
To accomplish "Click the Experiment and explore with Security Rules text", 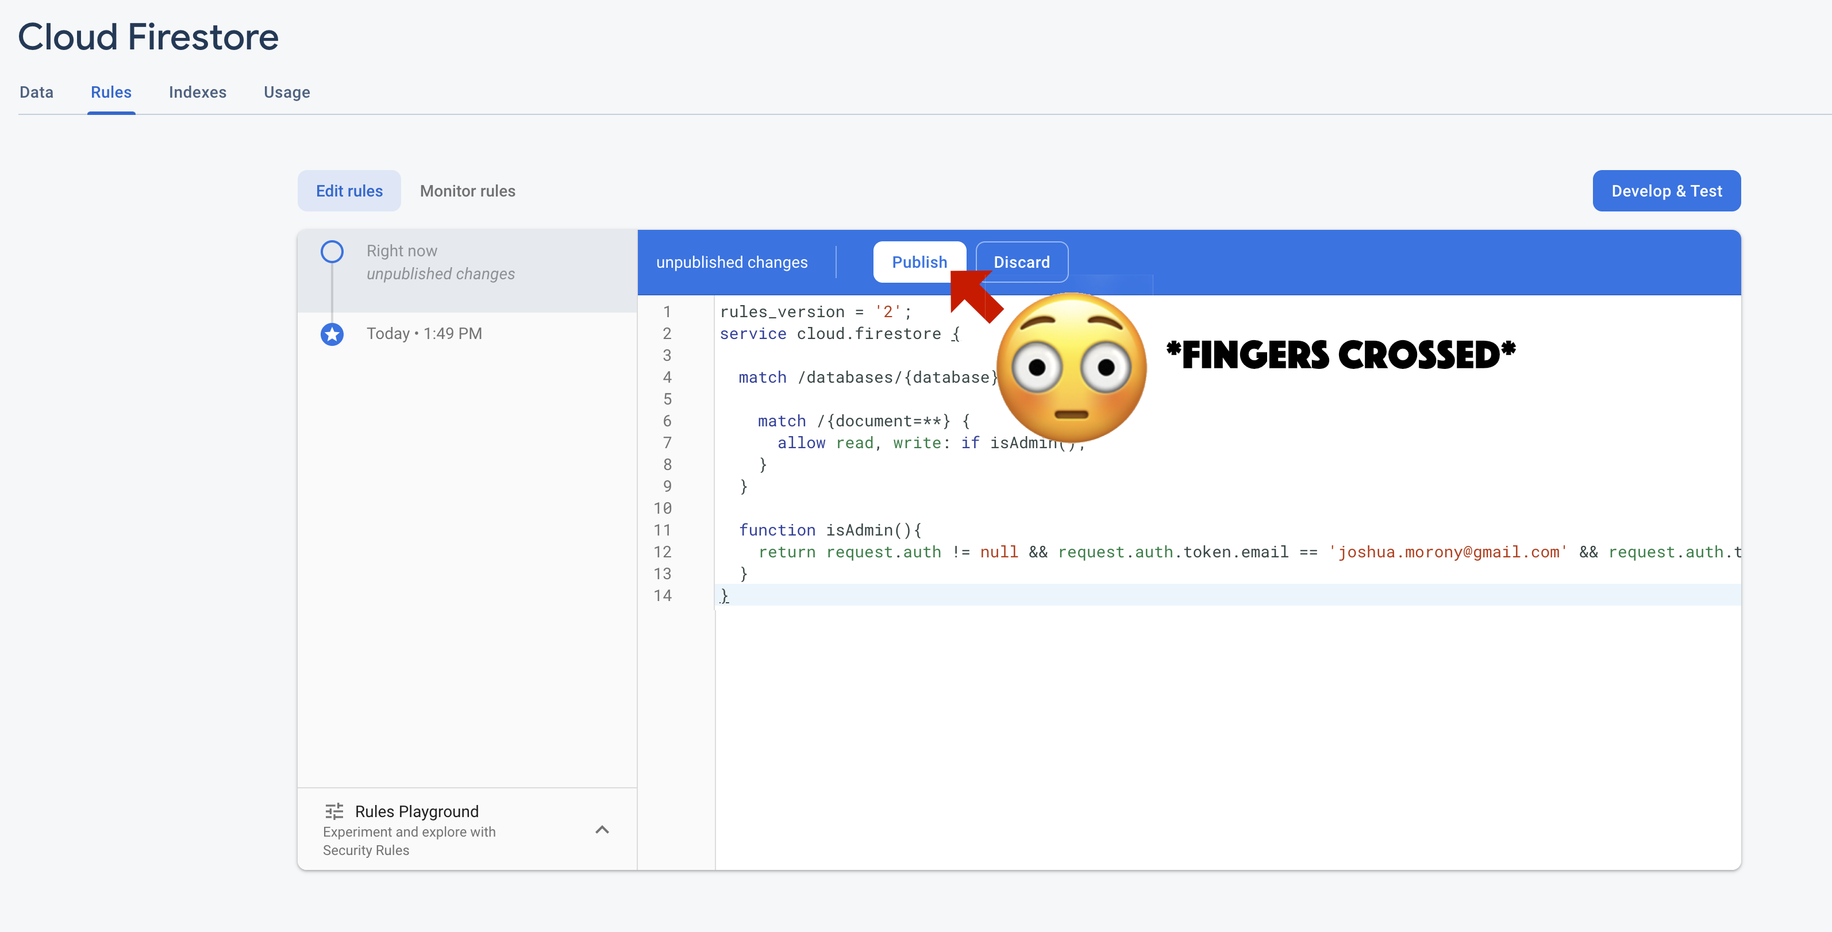I will tap(409, 841).
